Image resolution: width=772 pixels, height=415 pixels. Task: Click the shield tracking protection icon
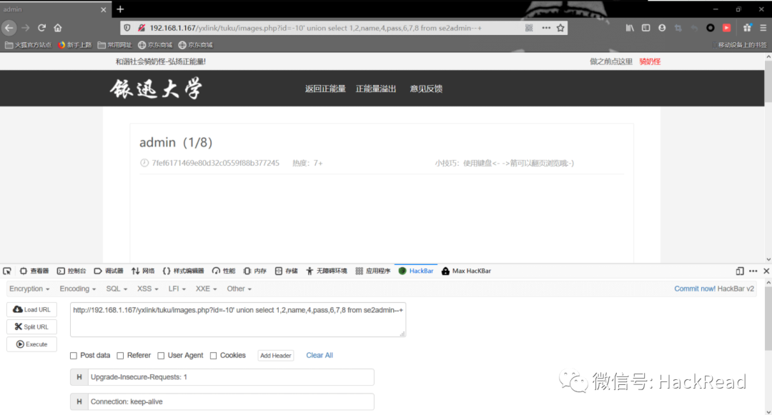coord(127,28)
